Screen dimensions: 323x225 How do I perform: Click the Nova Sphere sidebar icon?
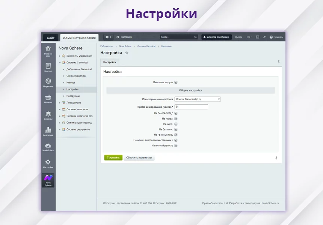click(48, 180)
